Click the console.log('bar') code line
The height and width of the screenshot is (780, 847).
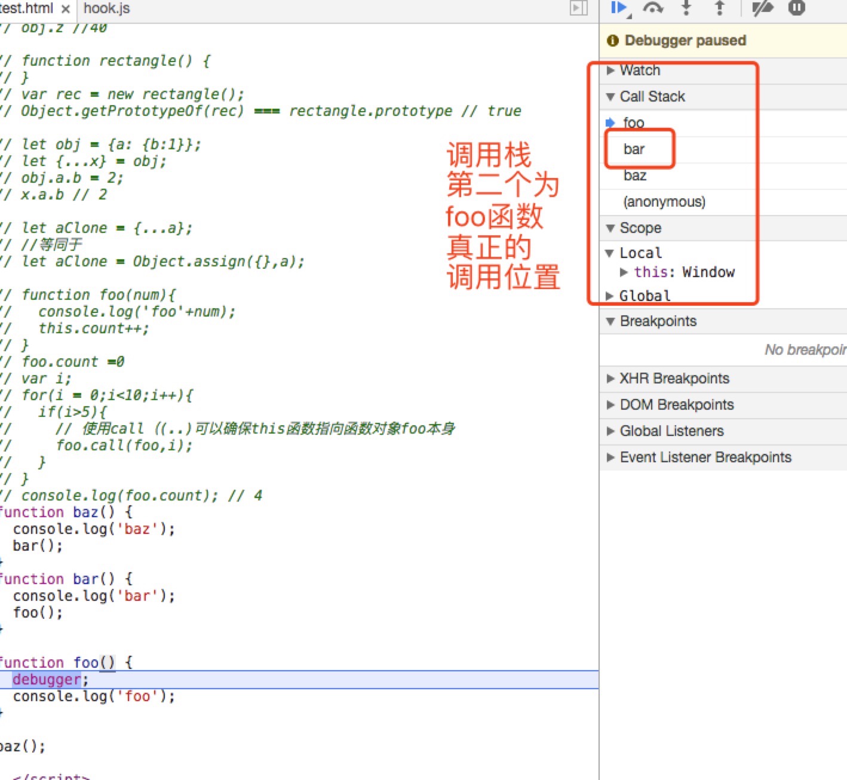click(x=94, y=596)
